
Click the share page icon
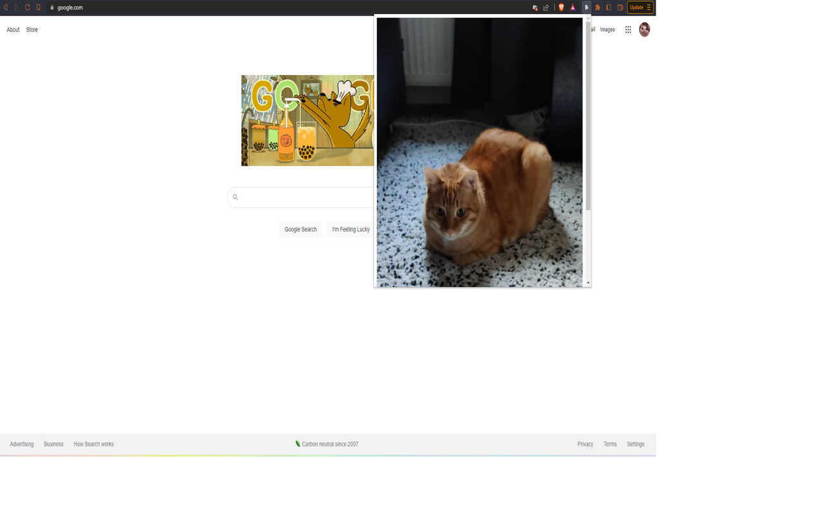546,7
